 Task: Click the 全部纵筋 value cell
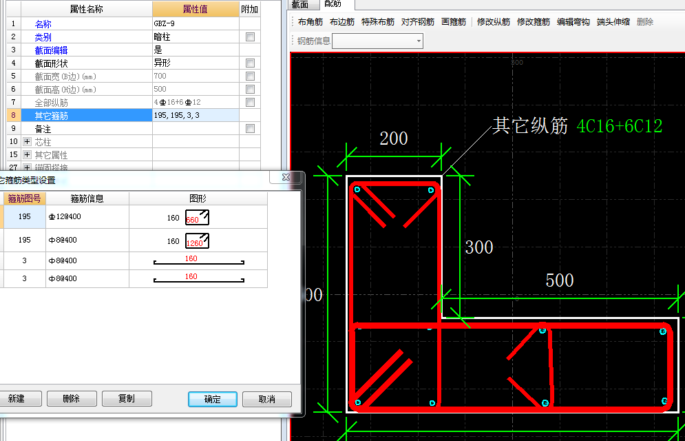tap(196, 102)
